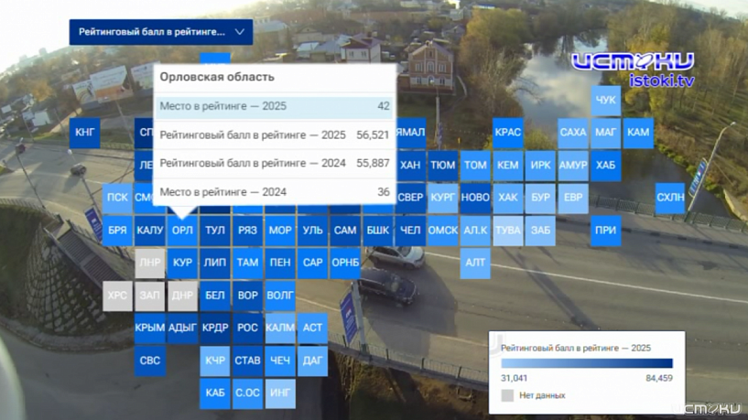Select the ТУВА region tile
The width and height of the screenshot is (748, 420).
[x=507, y=231]
